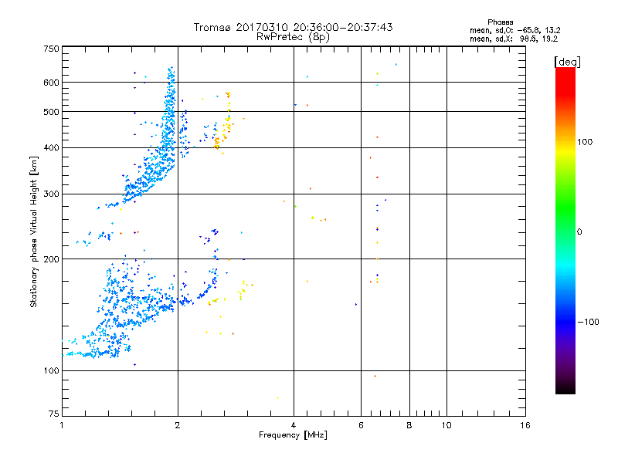618x463 pixels.
Task: Click the rainbow phase colorbar
Action: coord(565,231)
